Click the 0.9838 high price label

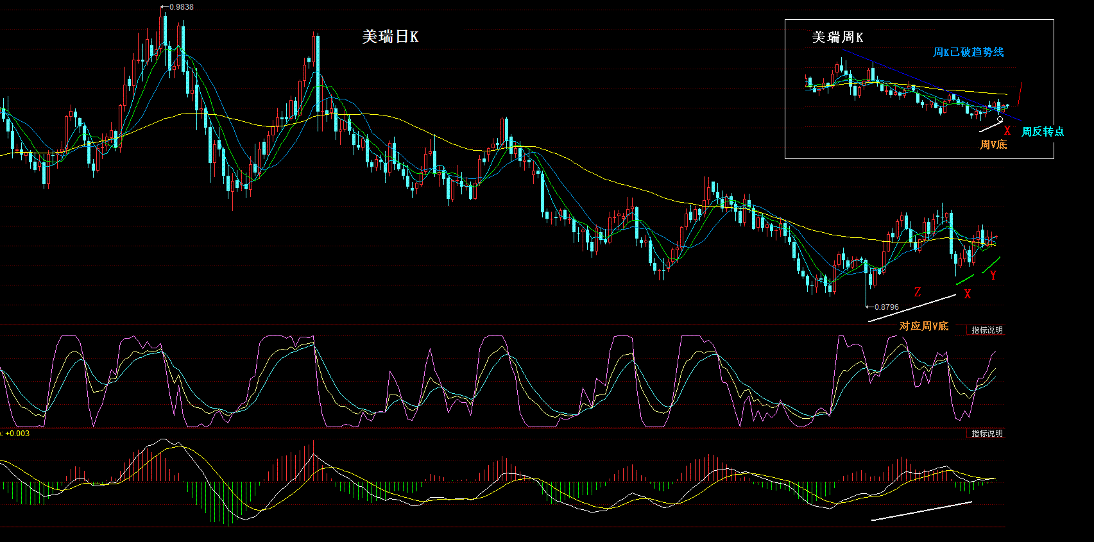tap(181, 7)
